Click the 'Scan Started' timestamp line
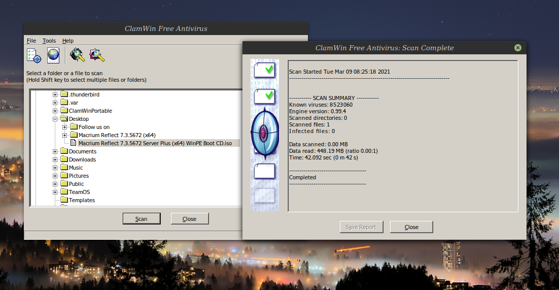Screen dimensions: 559x290 tap(339, 72)
